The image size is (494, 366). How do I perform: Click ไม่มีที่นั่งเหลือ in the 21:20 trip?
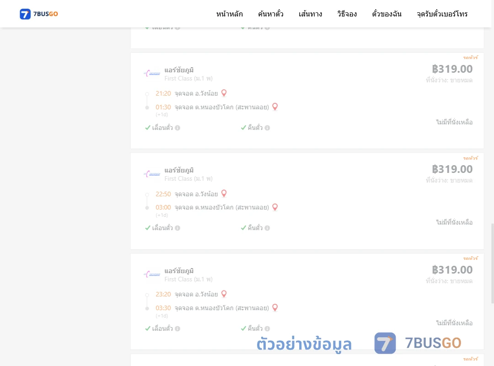[x=454, y=122]
